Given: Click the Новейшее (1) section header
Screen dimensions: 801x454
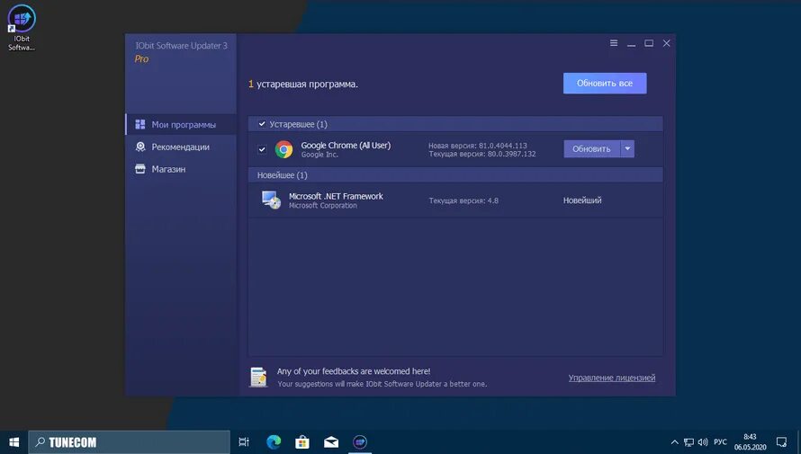Looking at the screenshot, I should pyautogui.click(x=455, y=175).
